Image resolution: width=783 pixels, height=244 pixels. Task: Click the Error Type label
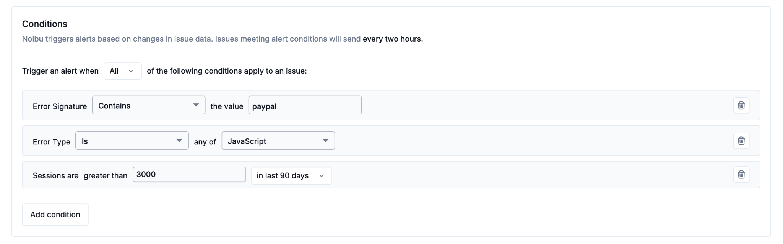[51, 142]
